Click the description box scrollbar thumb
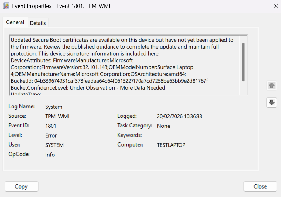Viewport: 281px width, 197px height. click(243, 62)
